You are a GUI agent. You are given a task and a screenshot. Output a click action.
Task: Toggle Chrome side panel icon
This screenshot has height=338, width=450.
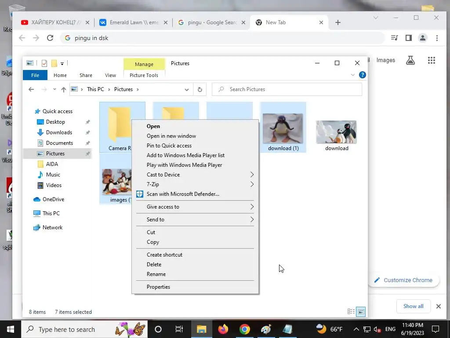click(409, 38)
